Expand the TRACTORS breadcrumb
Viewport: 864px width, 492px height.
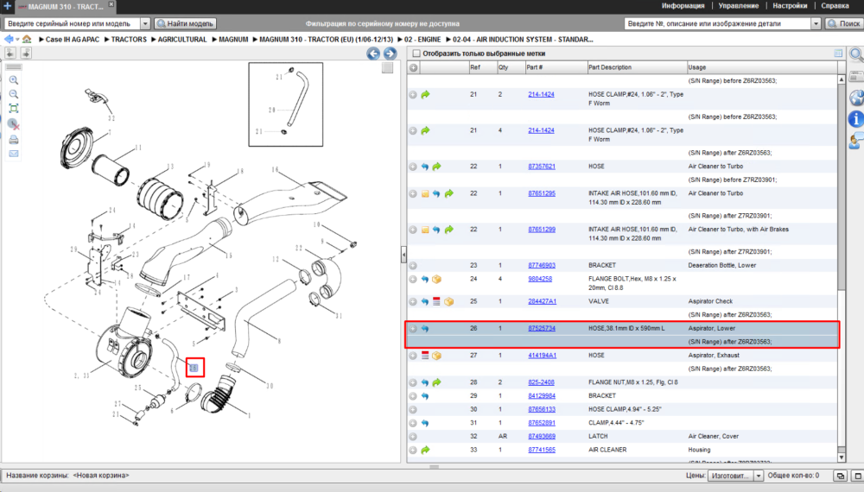(107, 40)
